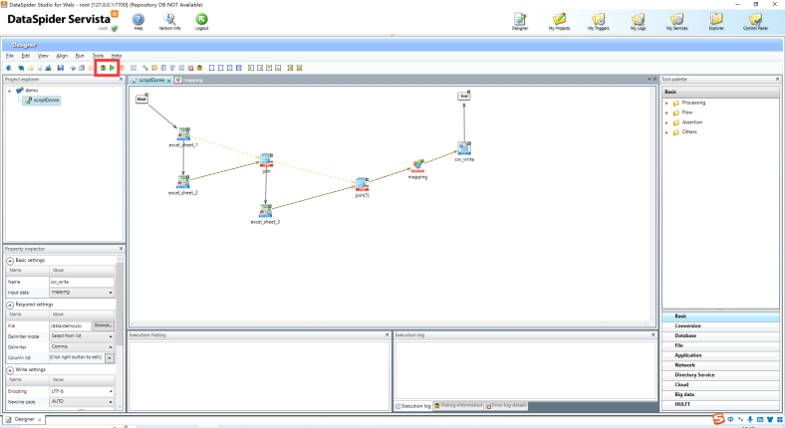Switch to Error log details tab
Viewport: 785px width, 428px height.
(x=506, y=405)
